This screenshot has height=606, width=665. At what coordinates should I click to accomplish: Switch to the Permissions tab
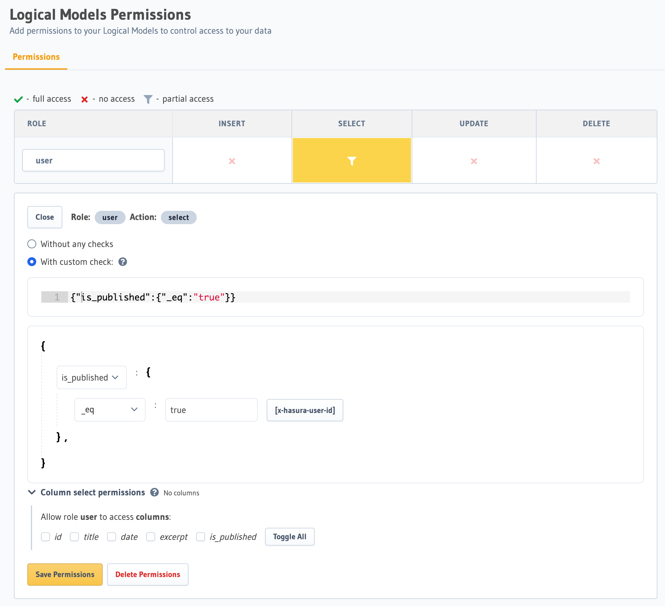click(36, 57)
